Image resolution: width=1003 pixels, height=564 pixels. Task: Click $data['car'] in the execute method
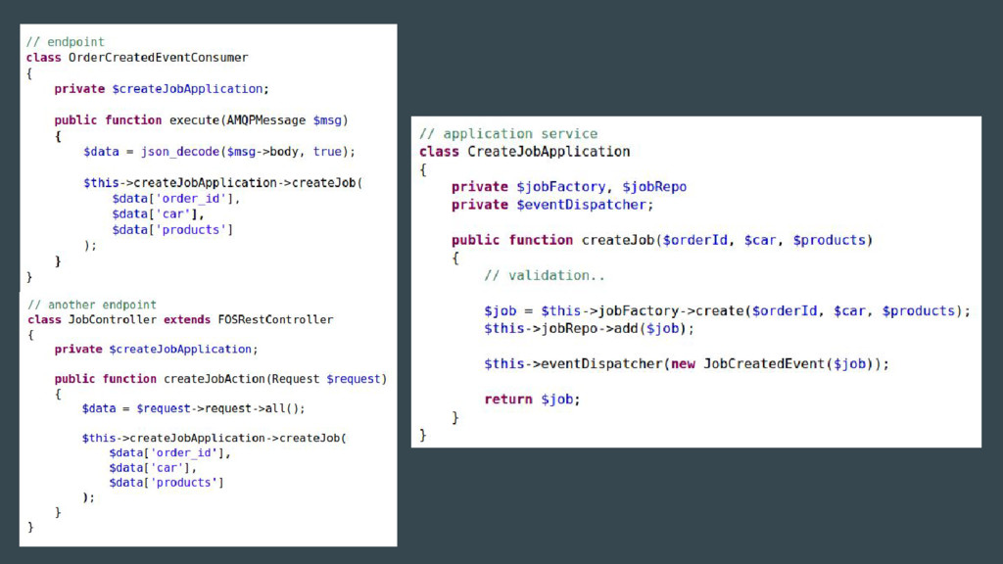click(158, 214)
